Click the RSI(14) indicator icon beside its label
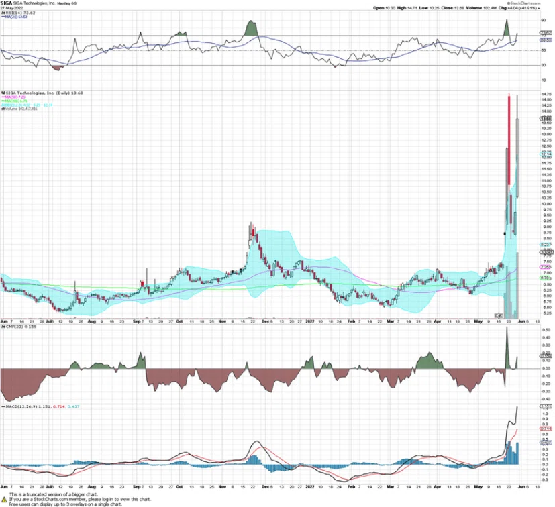 click(x=3, y=13)
